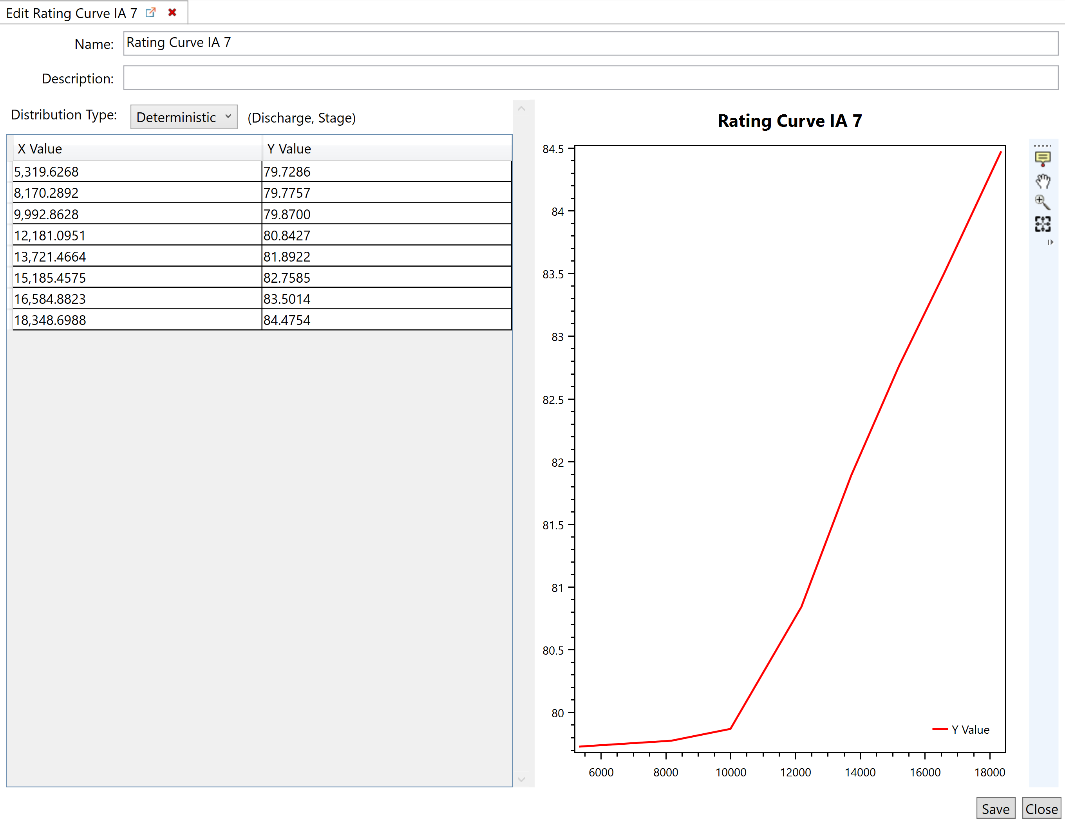Click the Save button
1065x823 pixels.
(x=995, y=809)
